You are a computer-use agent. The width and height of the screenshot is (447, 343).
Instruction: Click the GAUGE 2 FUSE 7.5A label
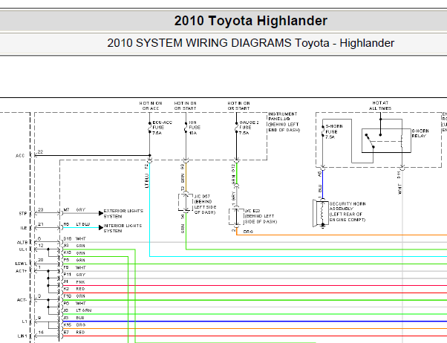coord(249,128)
